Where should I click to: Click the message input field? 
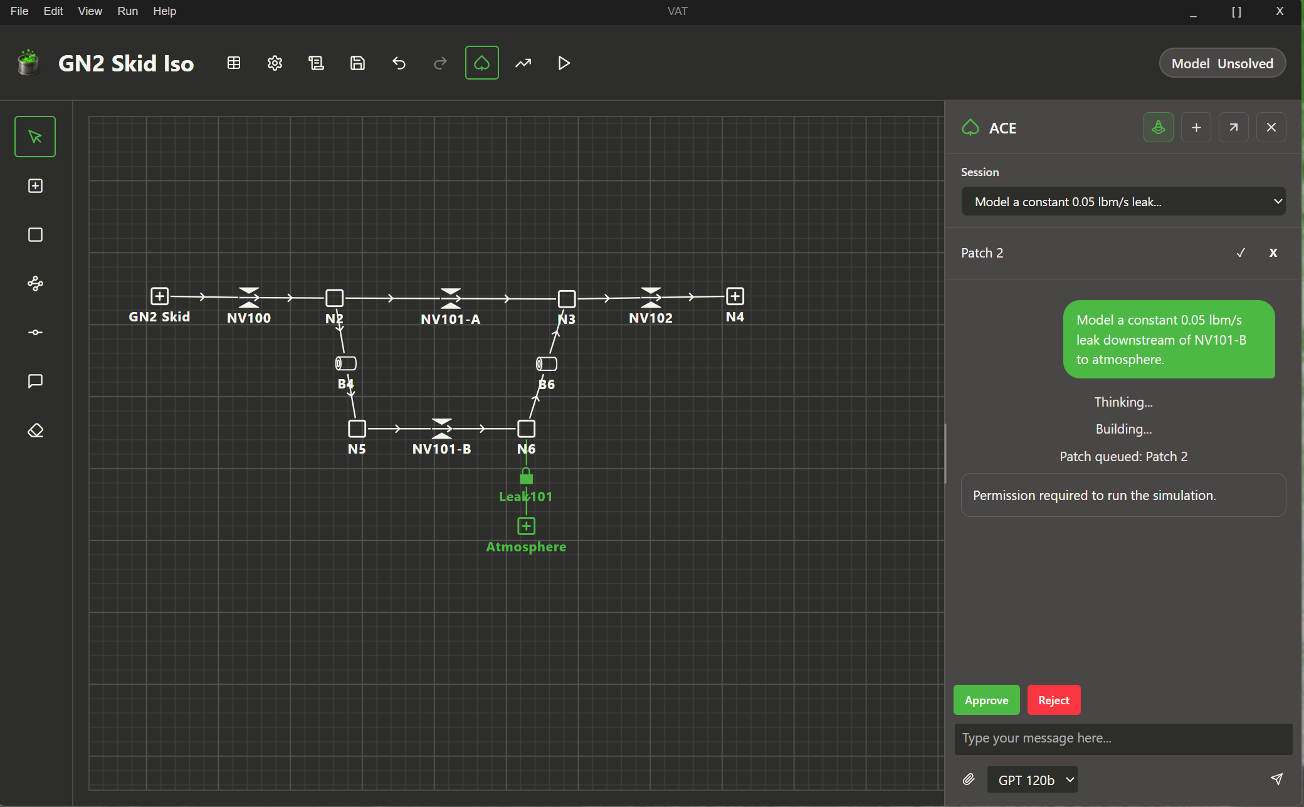(x=1123, y=739)
